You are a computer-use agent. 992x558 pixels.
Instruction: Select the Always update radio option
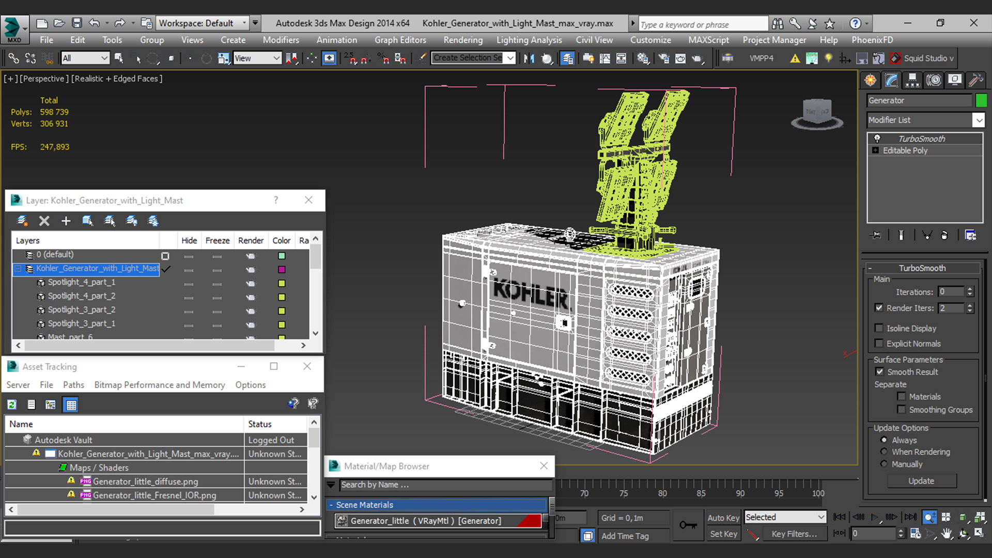884,440
